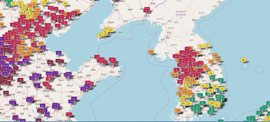Click the orange 139 marker in eastern Korea
The width and height of the screenshot is (270, 122).
(x=215, y=55)
